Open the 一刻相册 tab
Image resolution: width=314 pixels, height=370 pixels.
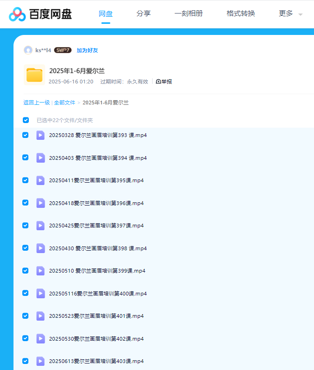pos(188,14)
